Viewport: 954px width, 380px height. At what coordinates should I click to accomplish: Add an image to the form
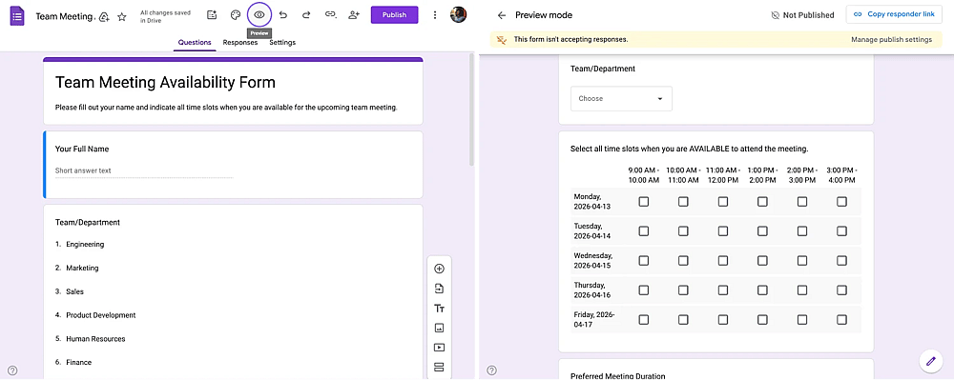point(439,328)
